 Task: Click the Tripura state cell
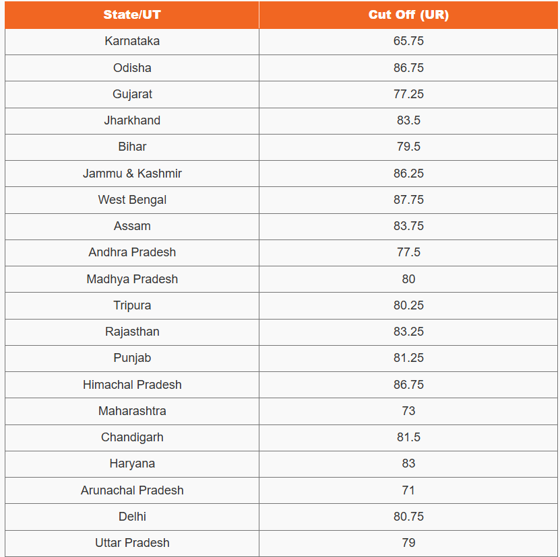[x=132, y=305]
